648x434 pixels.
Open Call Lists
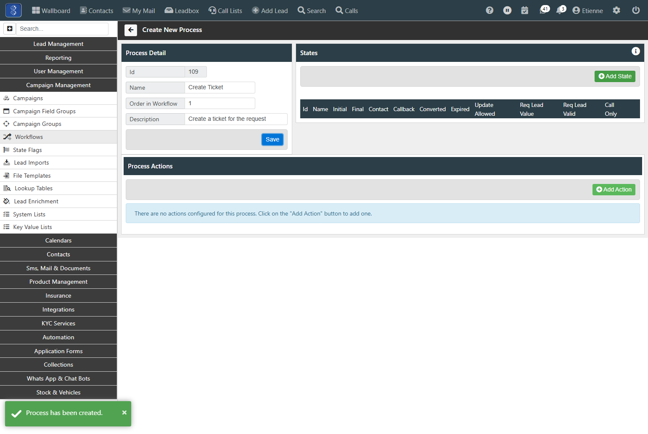pyautogui.click(x=225, y=11)
